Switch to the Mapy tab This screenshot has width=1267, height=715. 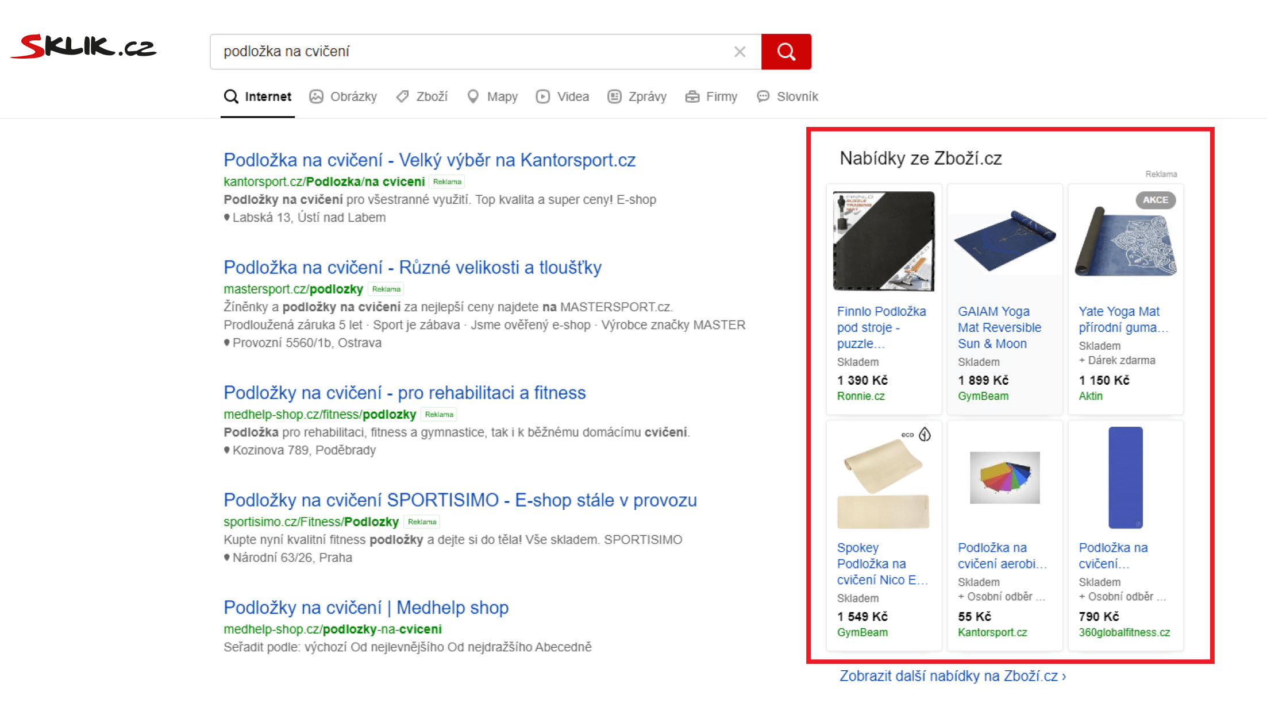(x=492, y=96)
